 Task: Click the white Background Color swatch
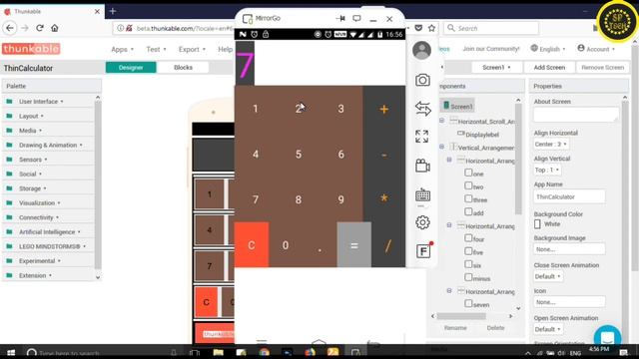coord(537,224)
